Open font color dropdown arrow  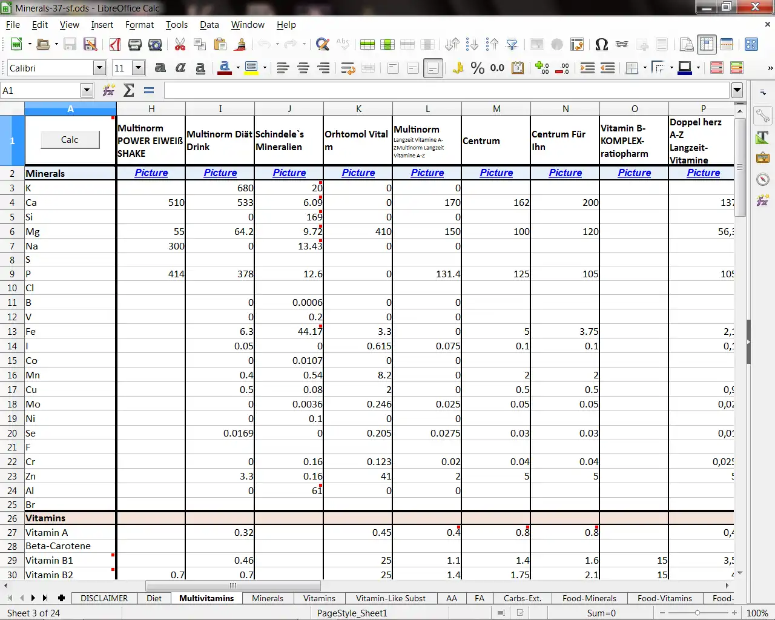(238, 68)
